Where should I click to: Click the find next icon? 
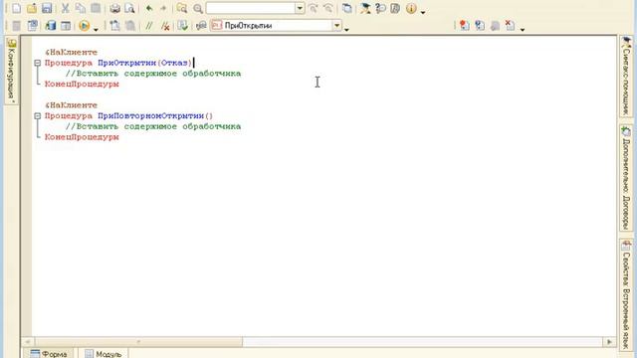coord(327,8)
